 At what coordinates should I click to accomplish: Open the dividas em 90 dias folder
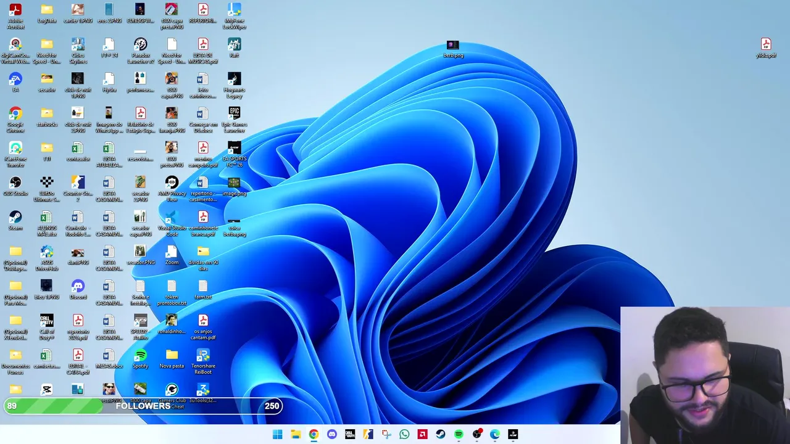tap(203, 258)
